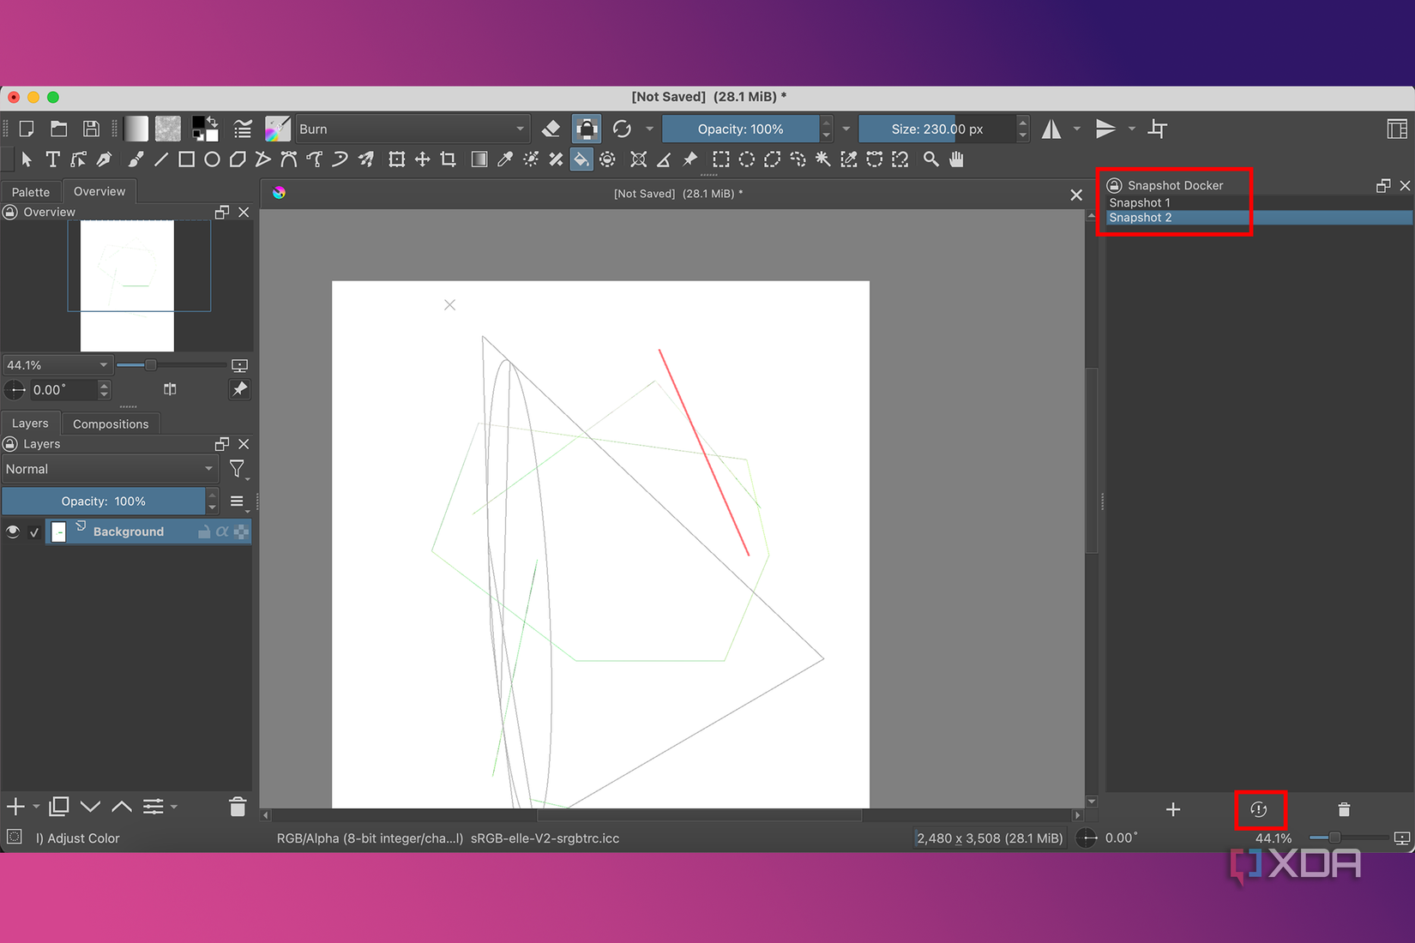Select the Zoom magnifier tool
Screen dimensions: 1415x943
(930, 159)
